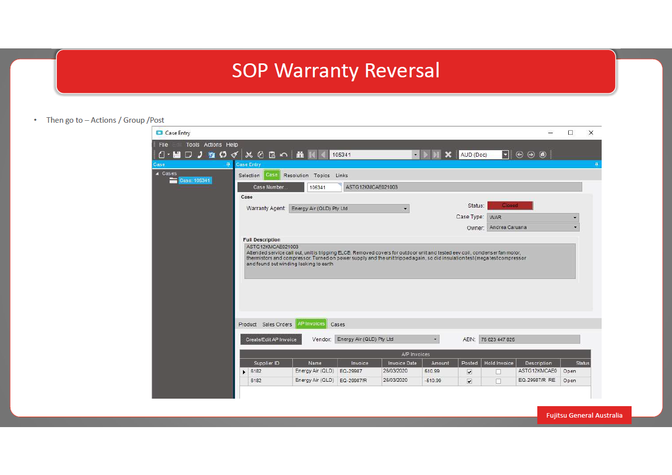672x475 pixels.
Task: Select row indicator for invoice EQ-29987
Action: pos(244,372)
